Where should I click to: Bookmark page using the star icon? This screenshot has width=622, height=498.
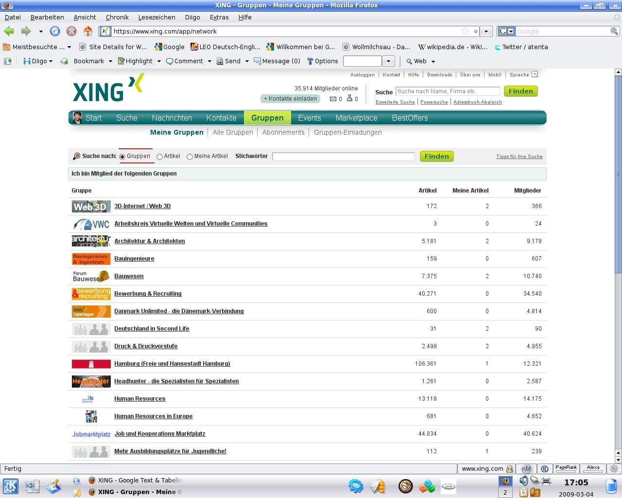[465, 31]
